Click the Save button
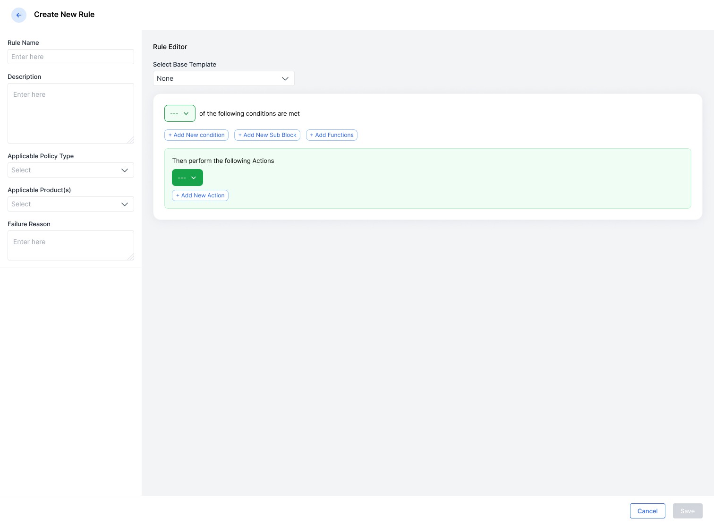Screen dimensions: 714x526 point(688,511)
